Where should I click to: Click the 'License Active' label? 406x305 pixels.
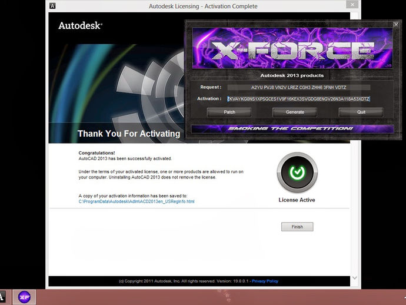(x=297, y=200)
